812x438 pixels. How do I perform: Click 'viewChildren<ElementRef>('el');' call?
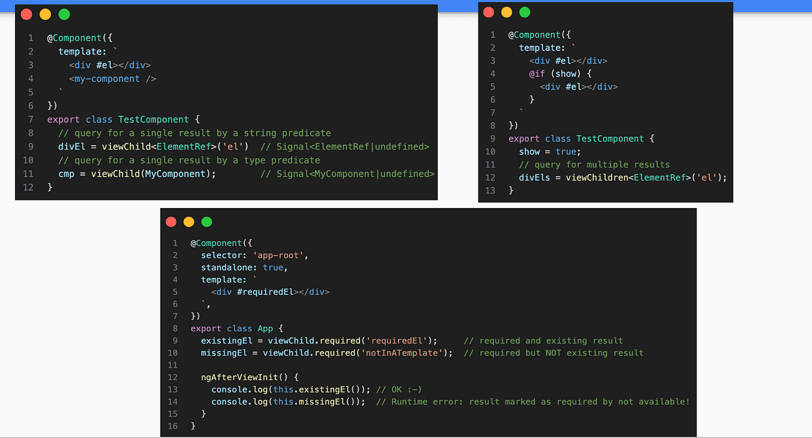click(647, 177)
